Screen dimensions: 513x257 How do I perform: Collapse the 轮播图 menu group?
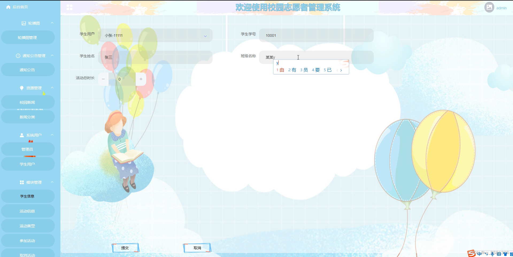point(52,23)
